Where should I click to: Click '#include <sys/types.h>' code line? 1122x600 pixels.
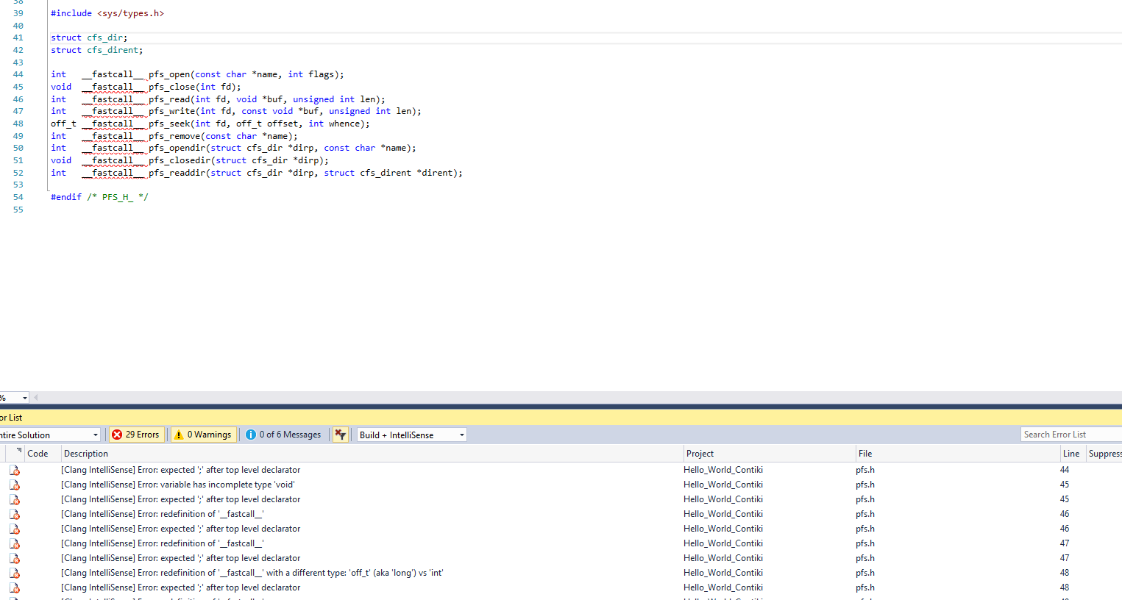[x=107, y=13]
